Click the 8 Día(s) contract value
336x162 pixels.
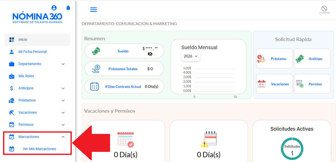[152, 87]
